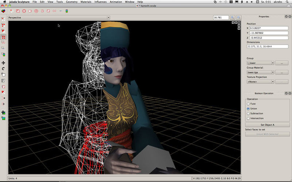The width and height of the screenshot is (292, 182).
Task: Click the Union With Selected button
Action: pyautogui.click(x=268, y=134)
